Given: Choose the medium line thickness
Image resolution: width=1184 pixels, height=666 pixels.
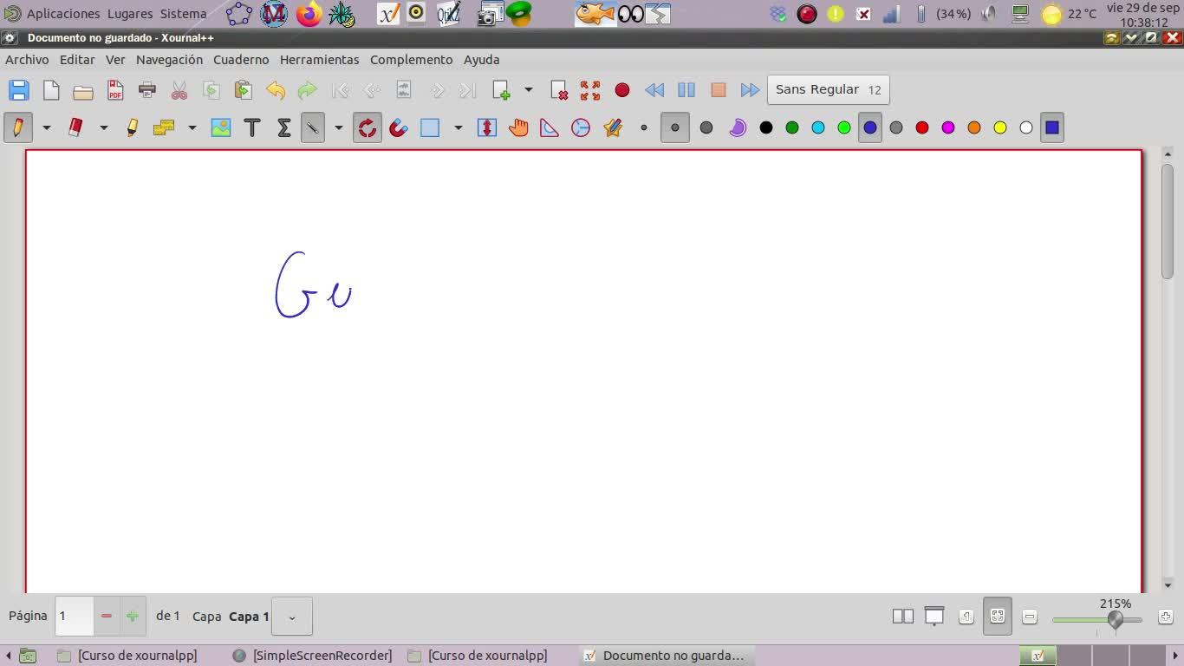Looking at the screenshot, I should [675, 127].
